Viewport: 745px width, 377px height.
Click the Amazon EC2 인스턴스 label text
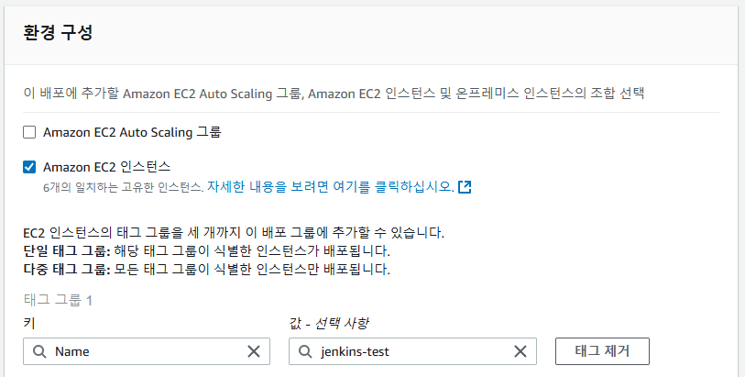coord(107,167)
